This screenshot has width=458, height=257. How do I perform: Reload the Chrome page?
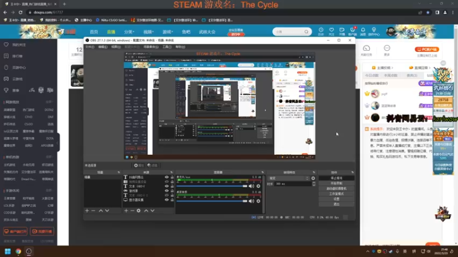(x=21, y=12)
